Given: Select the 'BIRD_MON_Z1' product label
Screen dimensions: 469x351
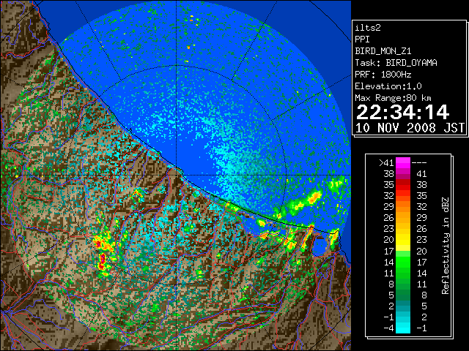Looking at the screenshot, I should pyautogui.click(x=383, y=51).
